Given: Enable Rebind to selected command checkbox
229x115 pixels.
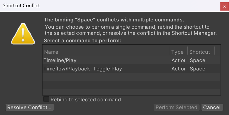Looking at the screenshot, I should (x=46, y=99).
